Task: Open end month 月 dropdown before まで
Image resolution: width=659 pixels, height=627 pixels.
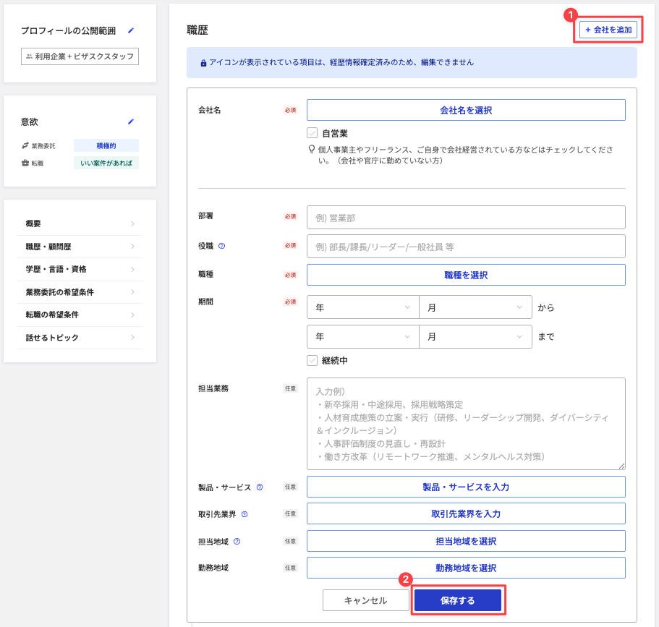Action: click(x=475, y=336)
